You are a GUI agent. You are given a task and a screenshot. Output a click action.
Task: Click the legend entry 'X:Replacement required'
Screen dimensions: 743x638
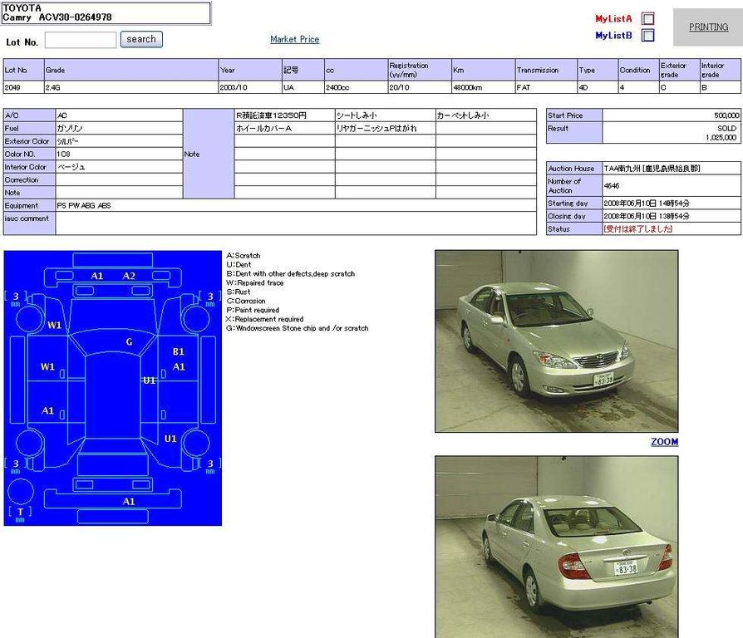[265, 319]
